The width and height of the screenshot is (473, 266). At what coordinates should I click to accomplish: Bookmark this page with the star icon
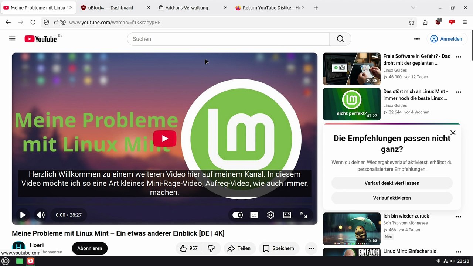[411, 22]
